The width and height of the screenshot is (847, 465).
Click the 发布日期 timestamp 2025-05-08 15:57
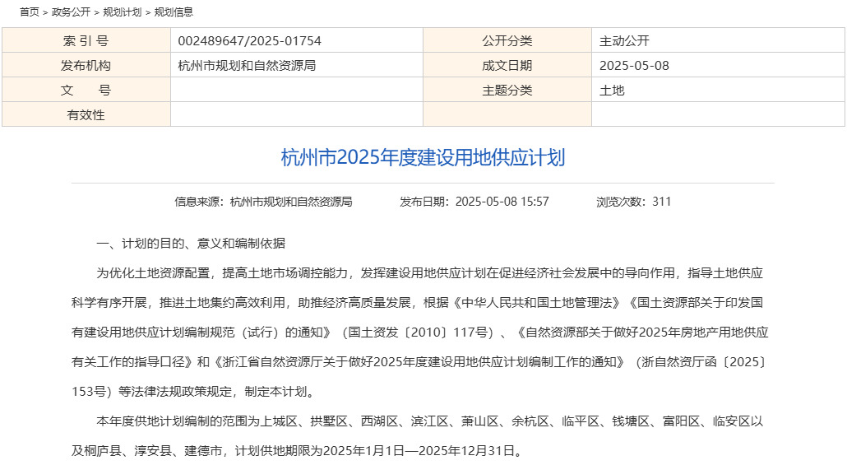click(x=474, y=202)
